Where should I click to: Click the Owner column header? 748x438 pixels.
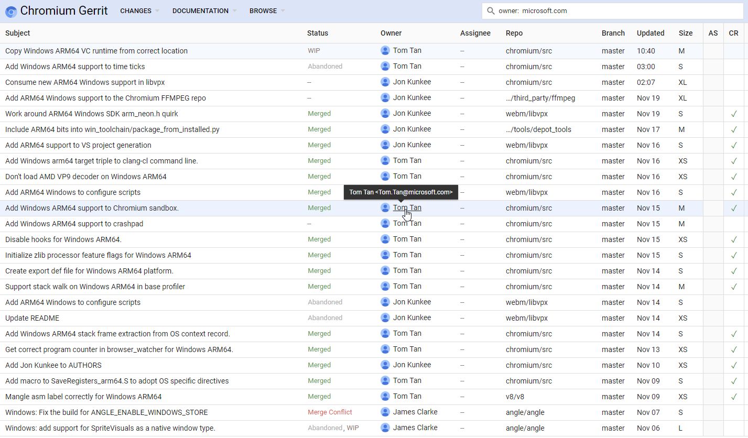click(x=391, y=33)
